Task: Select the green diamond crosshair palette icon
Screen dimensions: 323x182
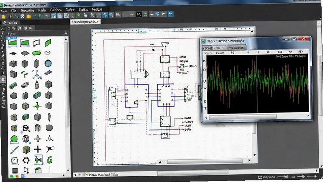Action: point(37,106)
